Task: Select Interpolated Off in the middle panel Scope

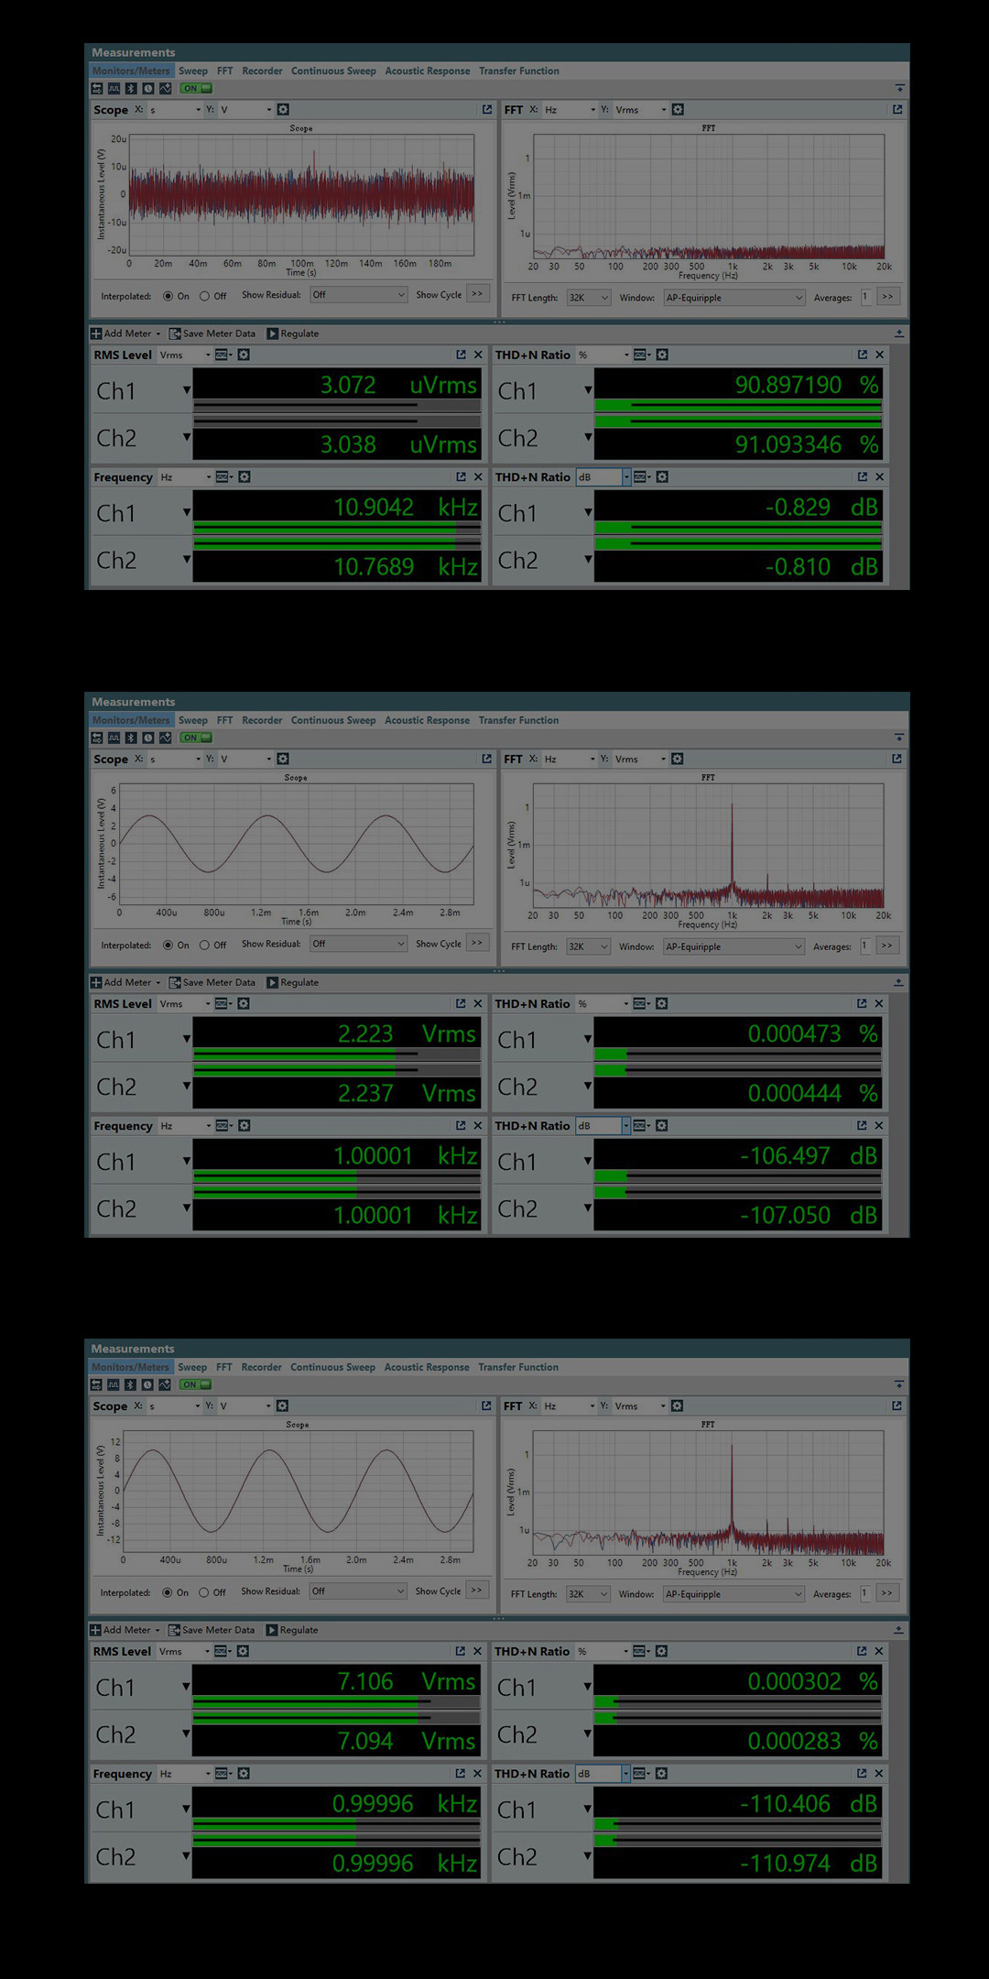Action: pyautogui.click(x=204, y=945)
